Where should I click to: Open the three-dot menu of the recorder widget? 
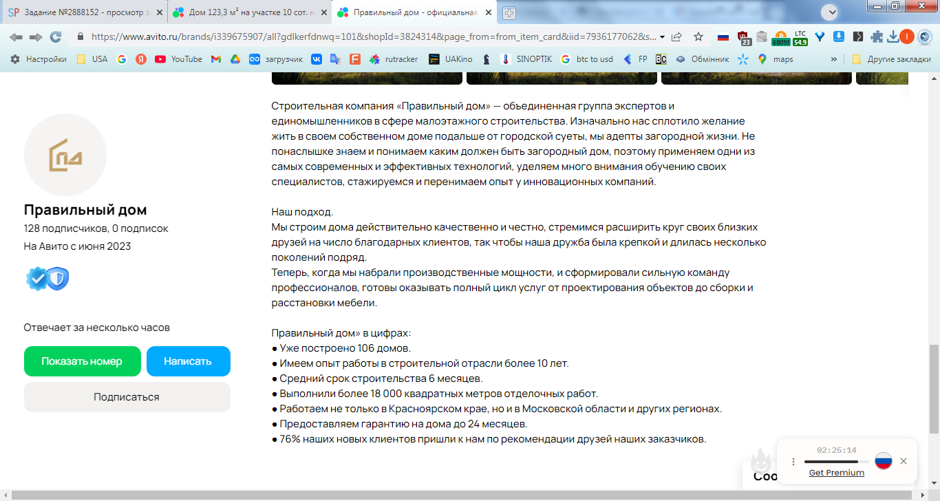tap(793, 462)
